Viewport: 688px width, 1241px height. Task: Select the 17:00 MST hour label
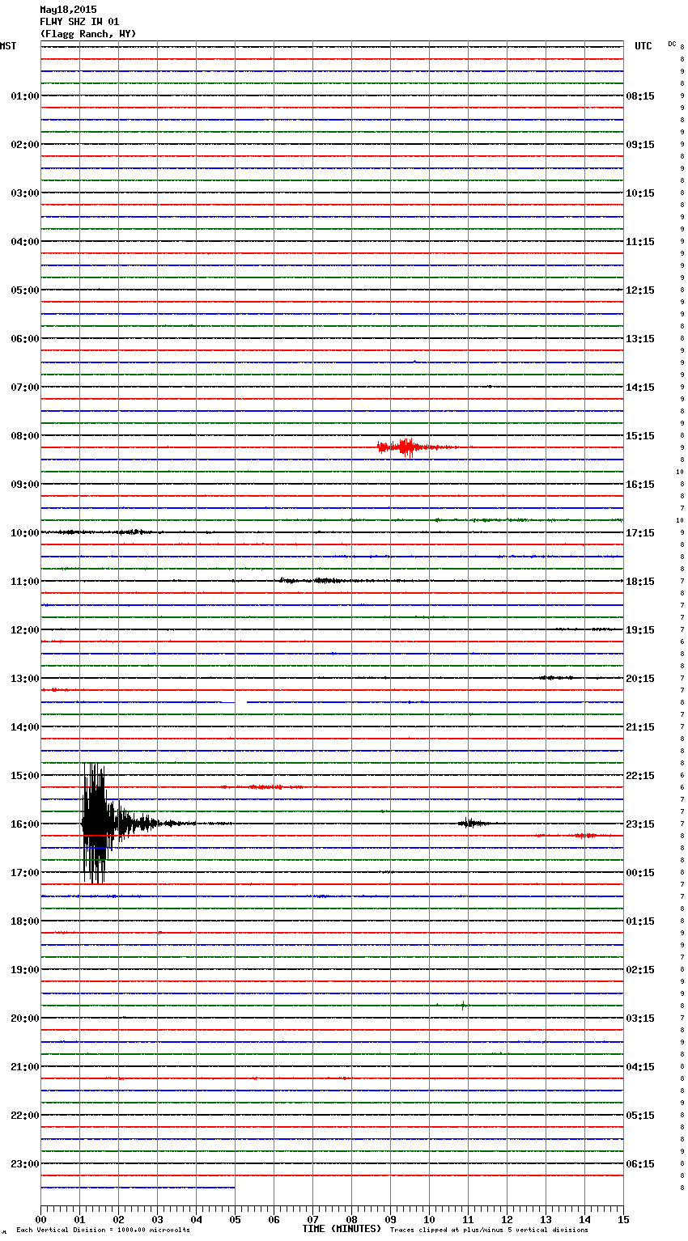click(24, 873)
